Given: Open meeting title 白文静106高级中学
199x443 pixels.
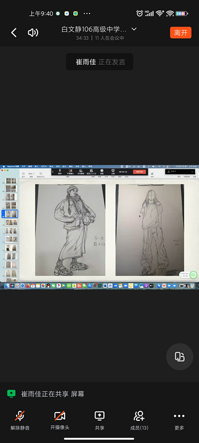Looking at the screenshot, I should coord(94,29).
